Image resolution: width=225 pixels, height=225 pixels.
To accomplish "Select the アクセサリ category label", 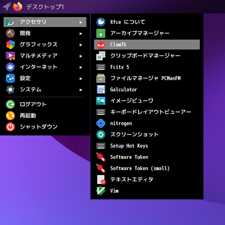I will tap(33, 22).
